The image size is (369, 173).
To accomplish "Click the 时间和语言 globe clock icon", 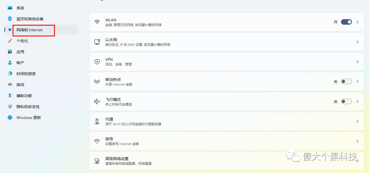I will (x=10, y=74).
